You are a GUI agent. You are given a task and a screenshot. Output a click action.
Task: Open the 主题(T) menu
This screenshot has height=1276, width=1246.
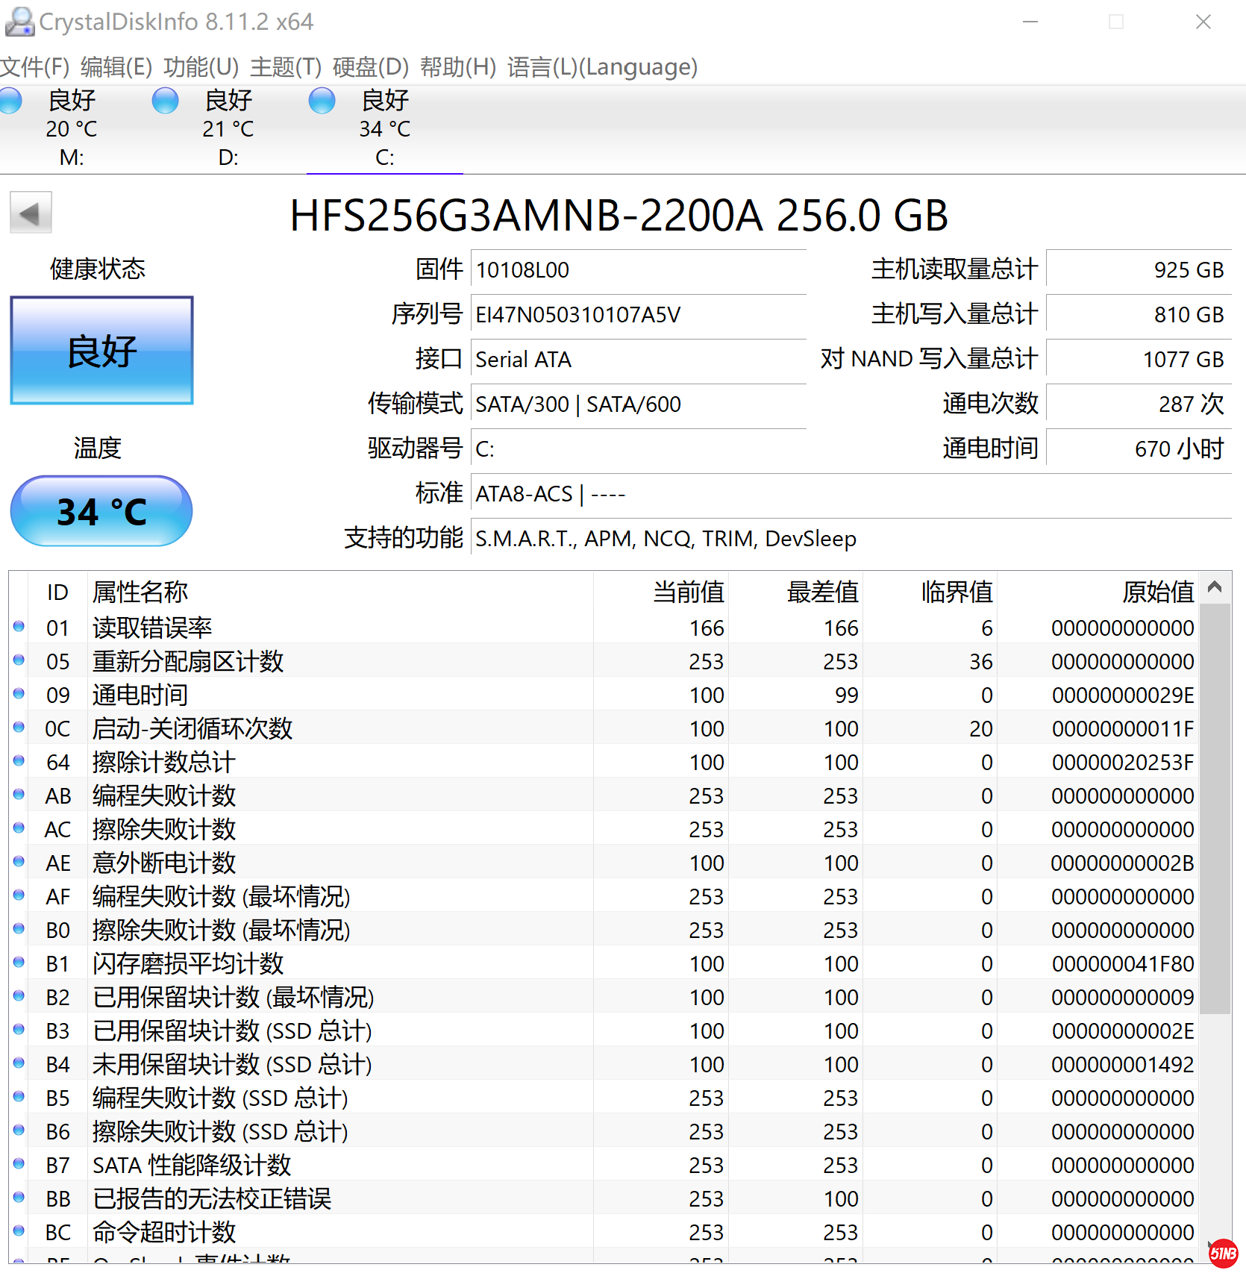[286, 67]
